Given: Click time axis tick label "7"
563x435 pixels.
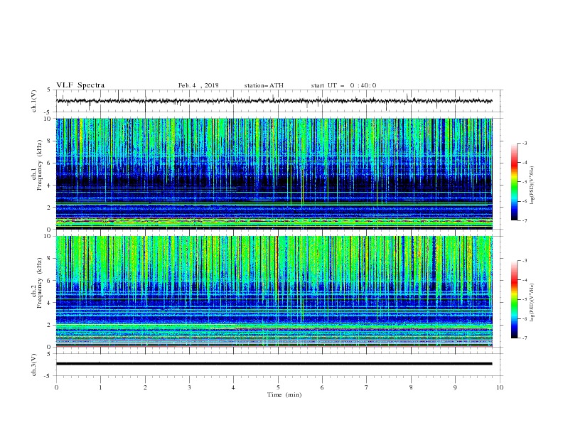Looking at the screenshot, I should coord(367,387).
